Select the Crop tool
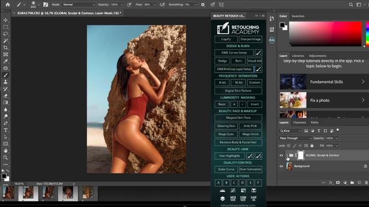Image resolution: width=369 pixels, height=207 pixels. click(6, 48)
